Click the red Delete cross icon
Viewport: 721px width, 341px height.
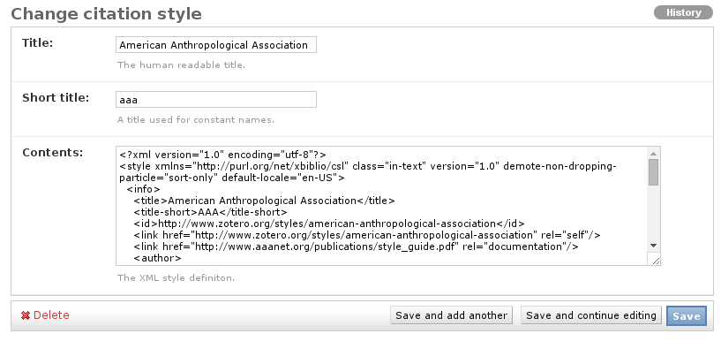tap(26, 315)
